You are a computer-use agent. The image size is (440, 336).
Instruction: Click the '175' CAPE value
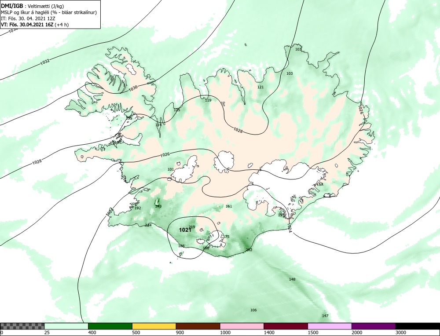(x=226, y=237)
